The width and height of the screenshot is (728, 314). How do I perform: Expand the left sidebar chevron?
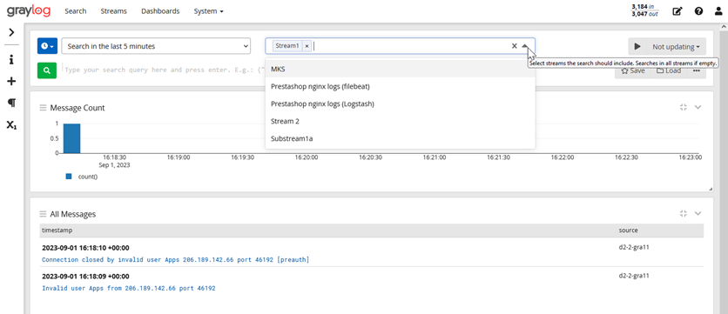(11, 32)
